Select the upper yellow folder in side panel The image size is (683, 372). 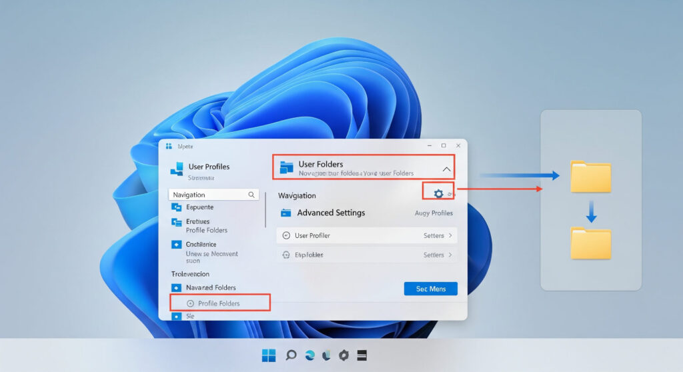click(591, 176)
